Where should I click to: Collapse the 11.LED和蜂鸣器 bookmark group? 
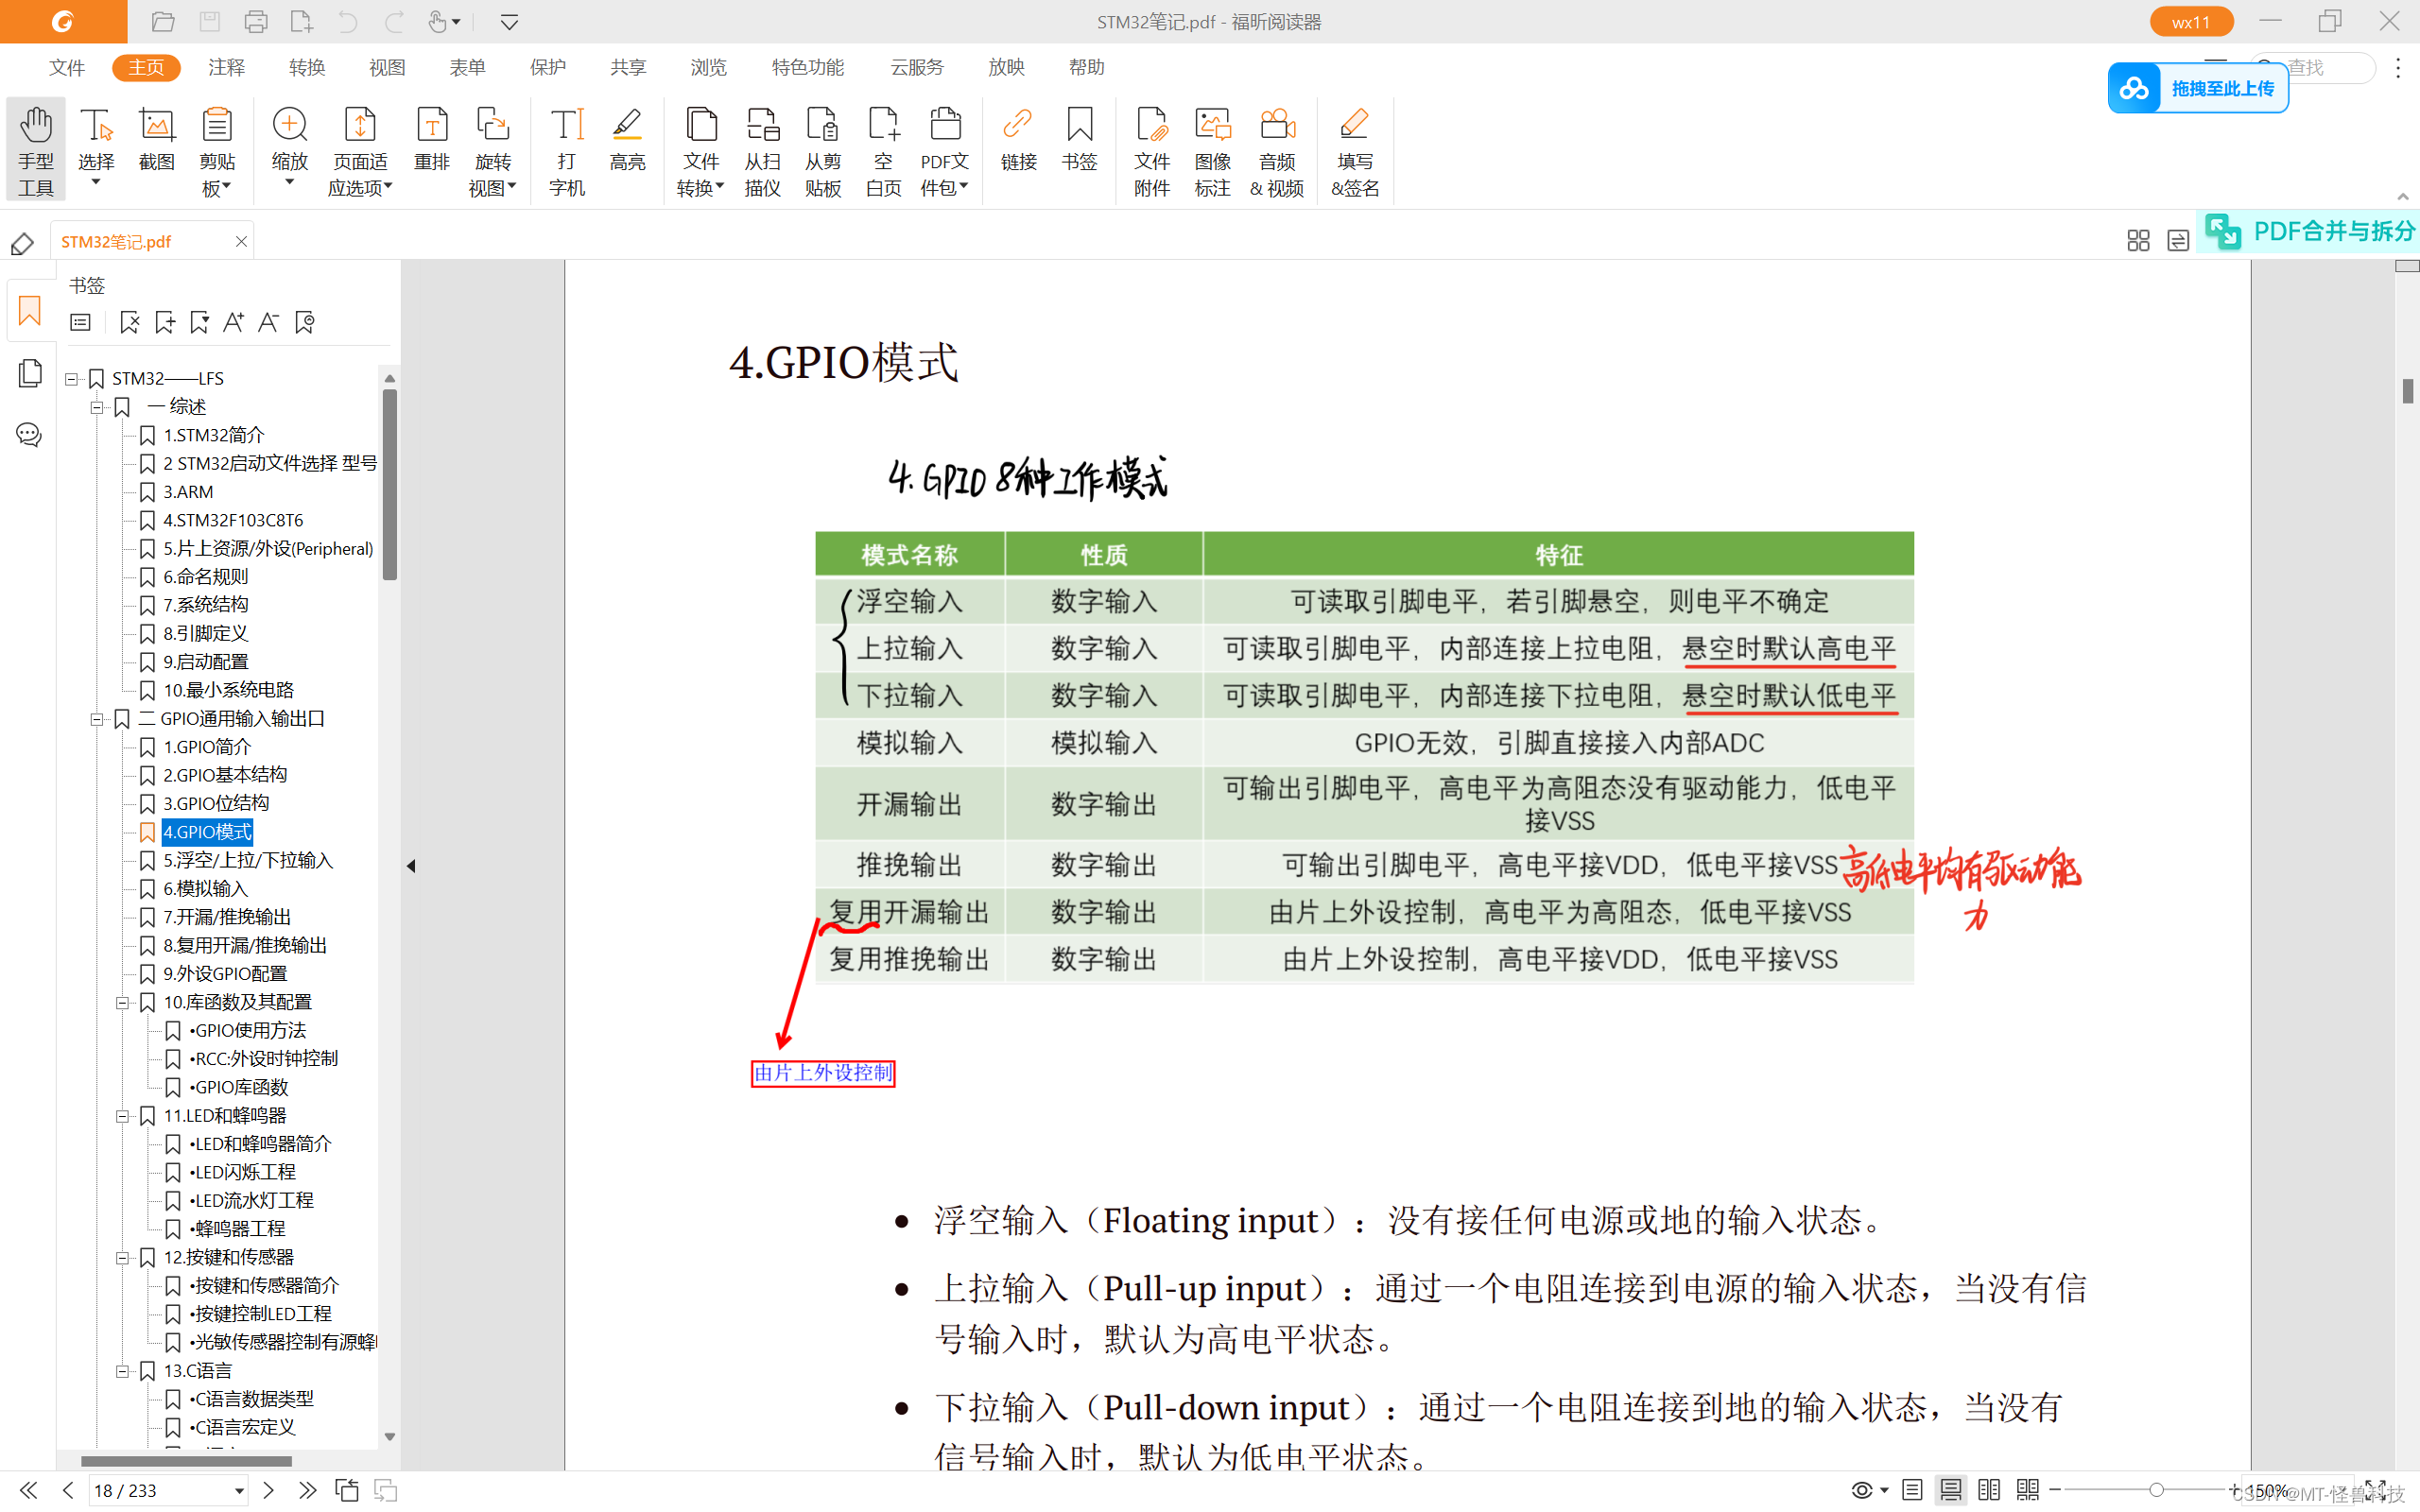(122, 1116)
